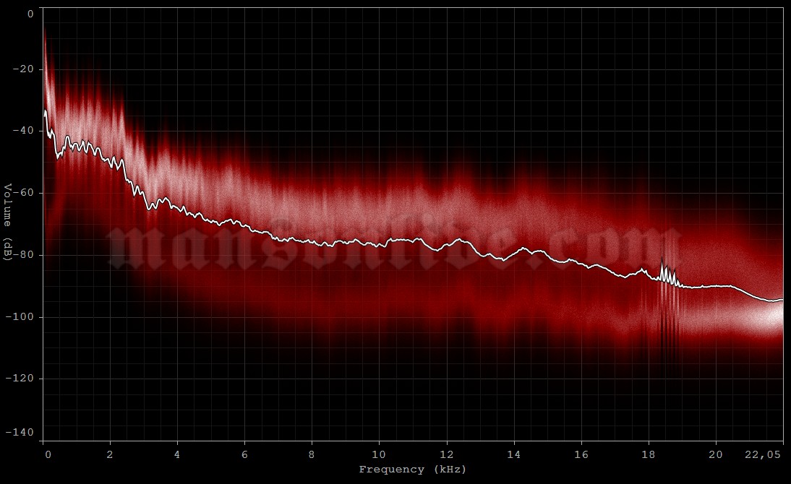The image size is (791, 484).
Task: Select the 8 kHz tick mark
Action: [x=311, y=441]
